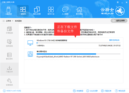Open 人工服务 manual service chat
129x93 pixels.
point(65,11)
